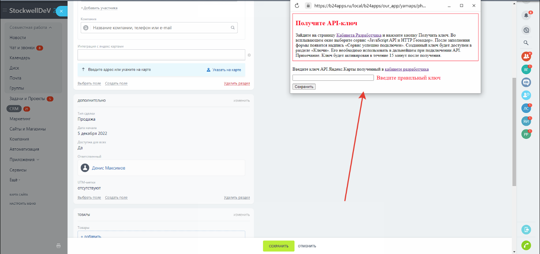Open Компания in left menu
This screenshot has width=540, height=254.
click(19, 139)
